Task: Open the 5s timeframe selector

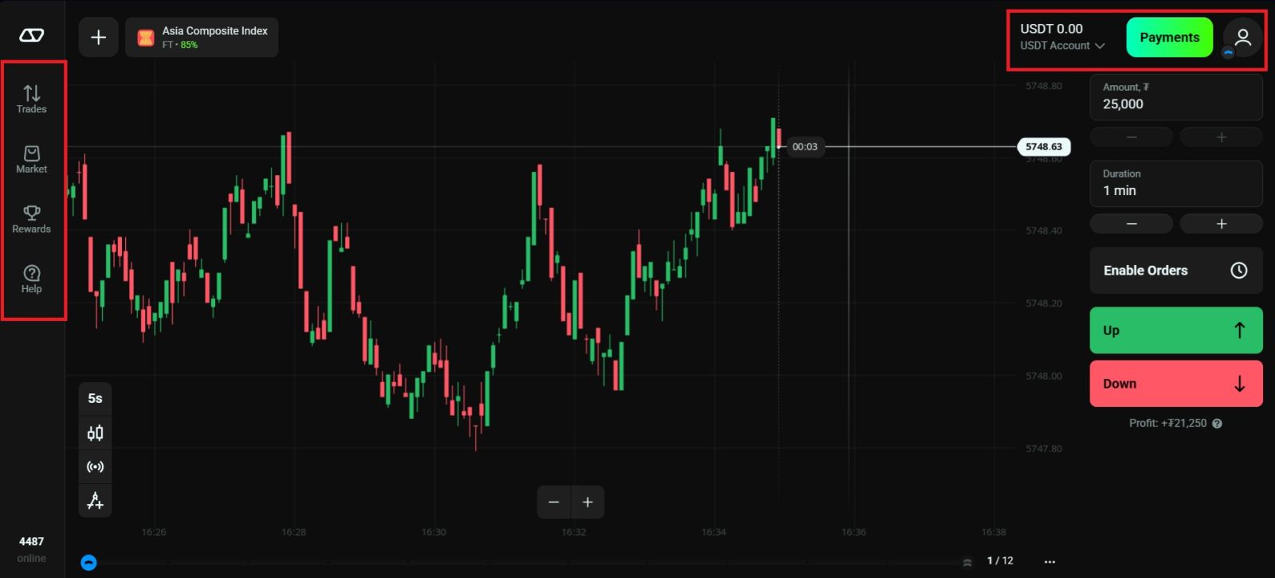Action: tap(95, 399)
